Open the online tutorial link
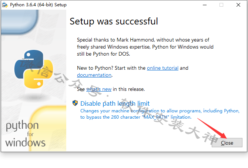 click(x=162, y=68)
